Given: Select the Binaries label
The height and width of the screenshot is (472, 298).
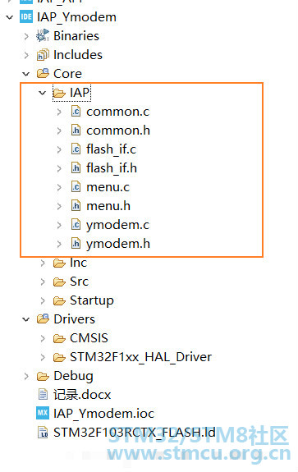Looking at the screenshot, I should (x=76, y=36).
